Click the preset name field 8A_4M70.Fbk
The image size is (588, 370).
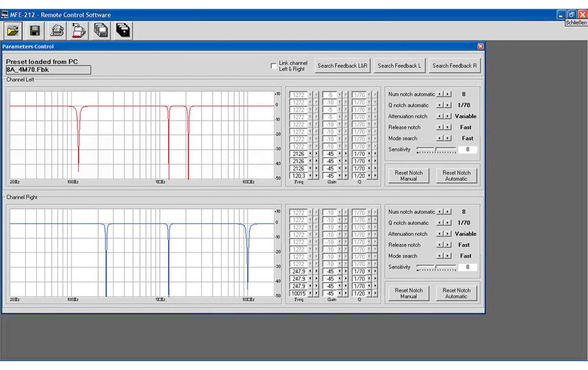(x=48, y=70)
